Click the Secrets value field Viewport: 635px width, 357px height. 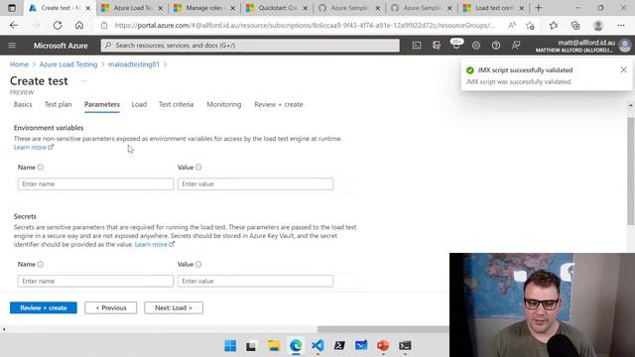click(x=255, y=281)
